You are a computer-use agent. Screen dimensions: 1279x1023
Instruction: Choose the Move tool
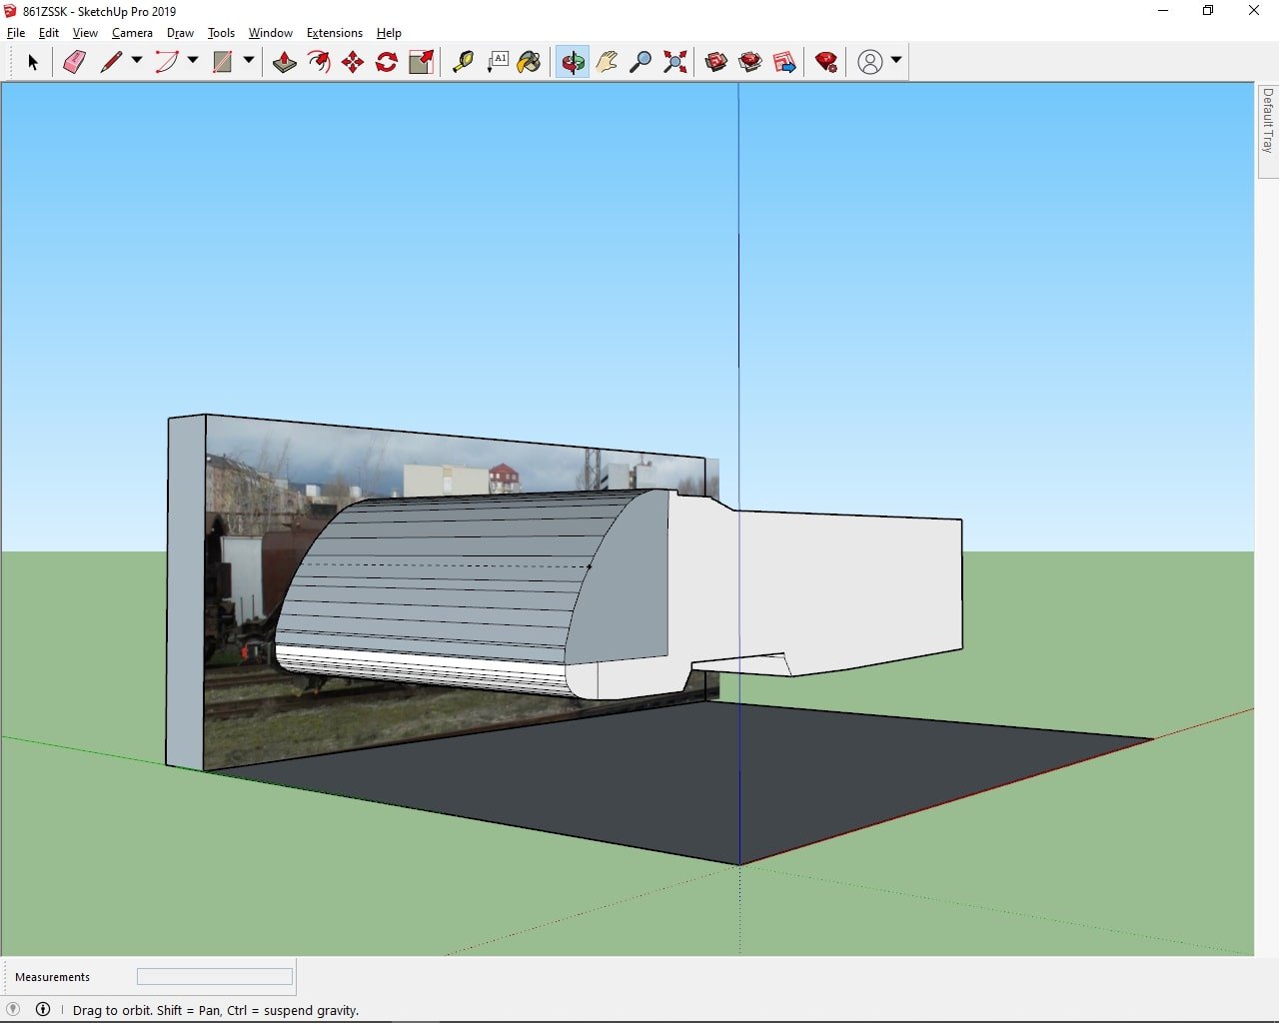tap(353, 62)
